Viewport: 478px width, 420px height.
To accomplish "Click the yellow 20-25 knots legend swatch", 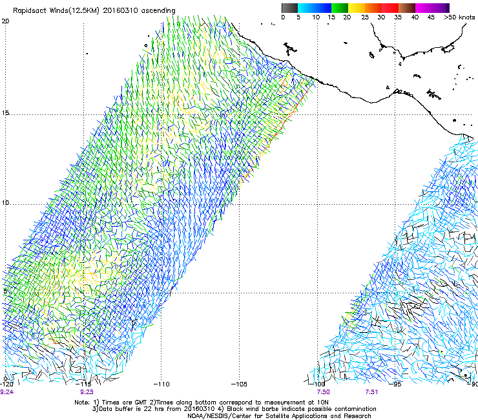I will tap(357, 8).
